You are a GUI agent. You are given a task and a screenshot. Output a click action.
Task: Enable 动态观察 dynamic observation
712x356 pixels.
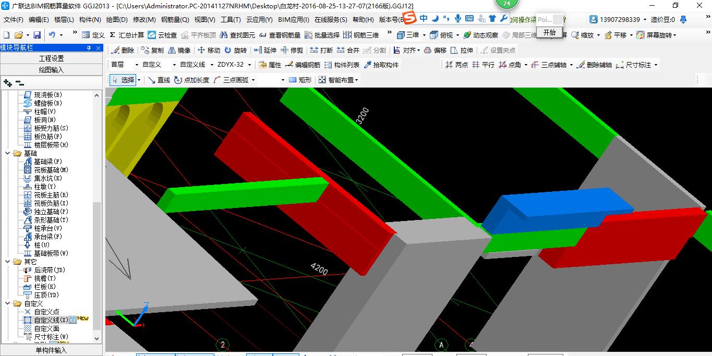[481, 35]
